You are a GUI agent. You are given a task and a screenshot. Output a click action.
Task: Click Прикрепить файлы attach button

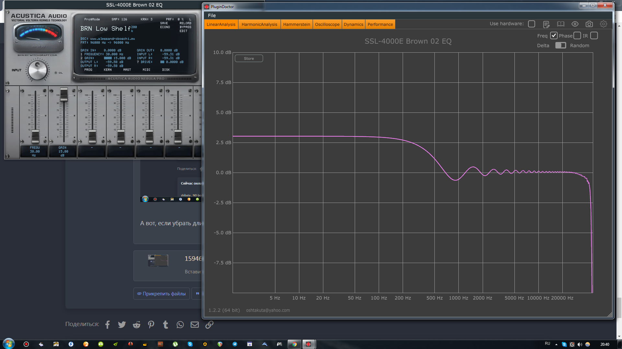point(161,294)
